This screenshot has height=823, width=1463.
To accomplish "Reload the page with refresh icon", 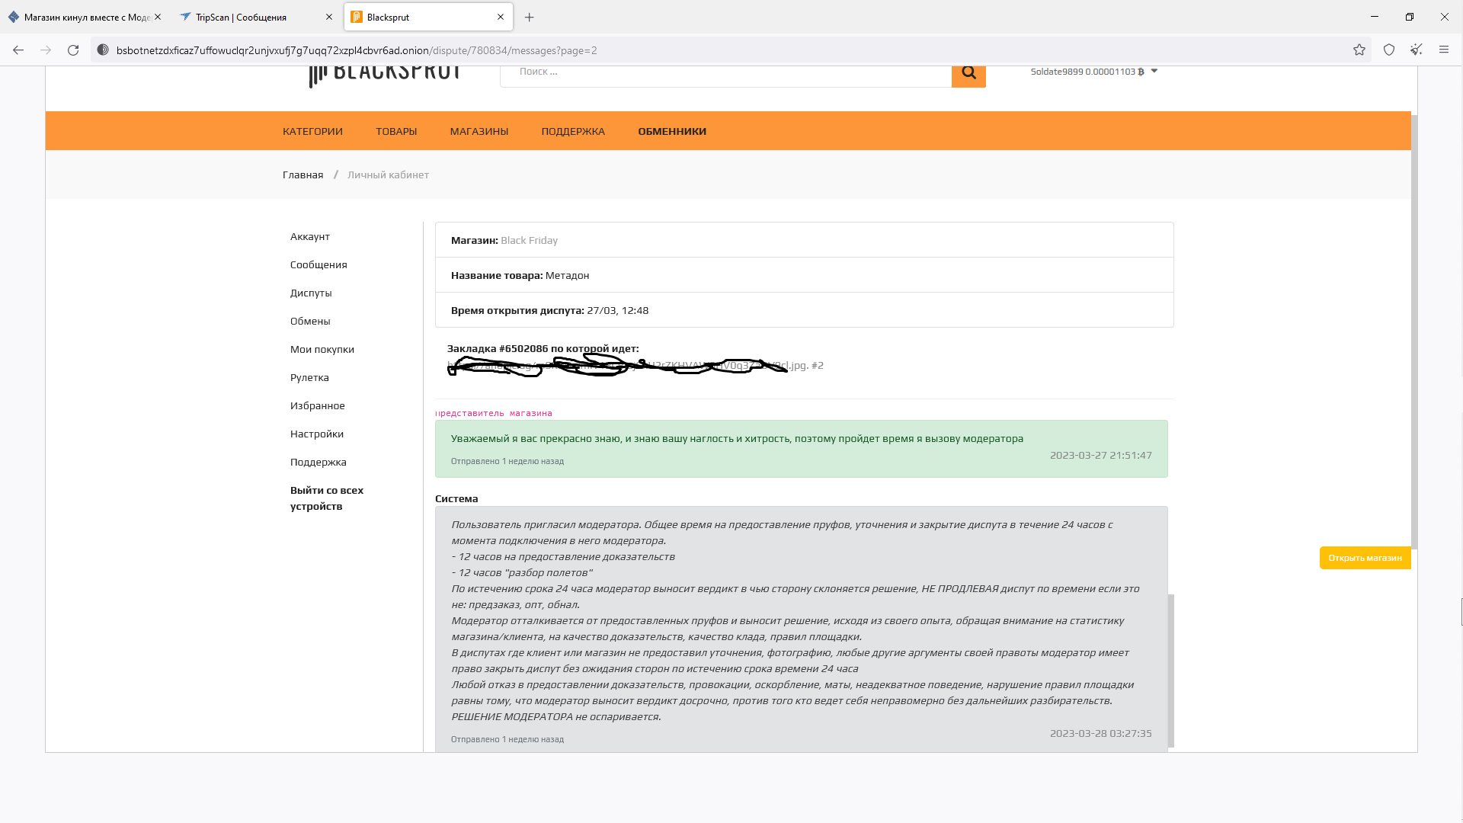I will (x=73, y=50).
